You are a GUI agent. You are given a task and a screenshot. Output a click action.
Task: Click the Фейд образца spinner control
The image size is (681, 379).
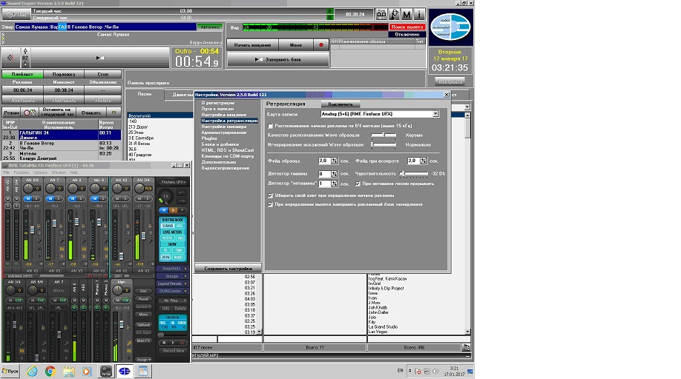[x=335, y=161]
